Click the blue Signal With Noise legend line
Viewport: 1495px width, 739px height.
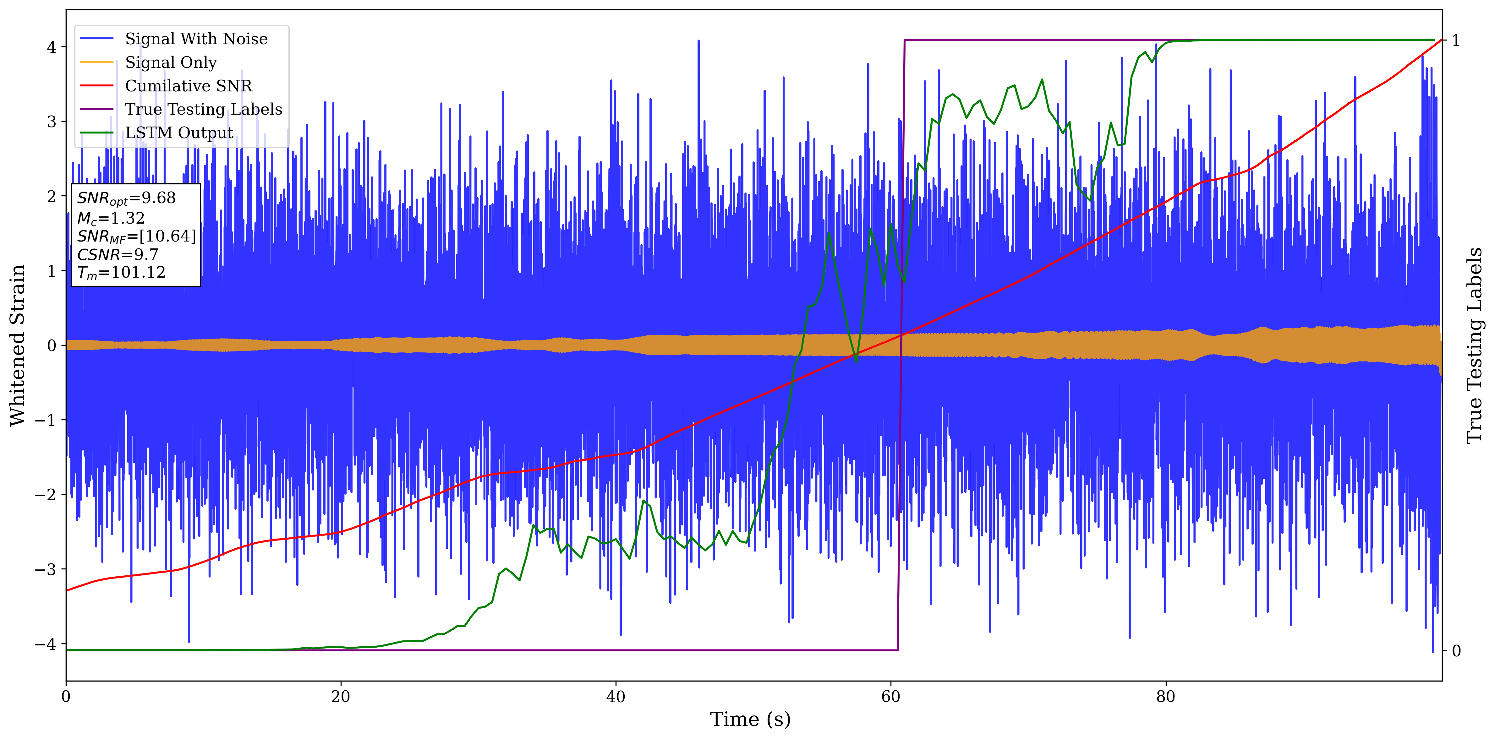96,39
